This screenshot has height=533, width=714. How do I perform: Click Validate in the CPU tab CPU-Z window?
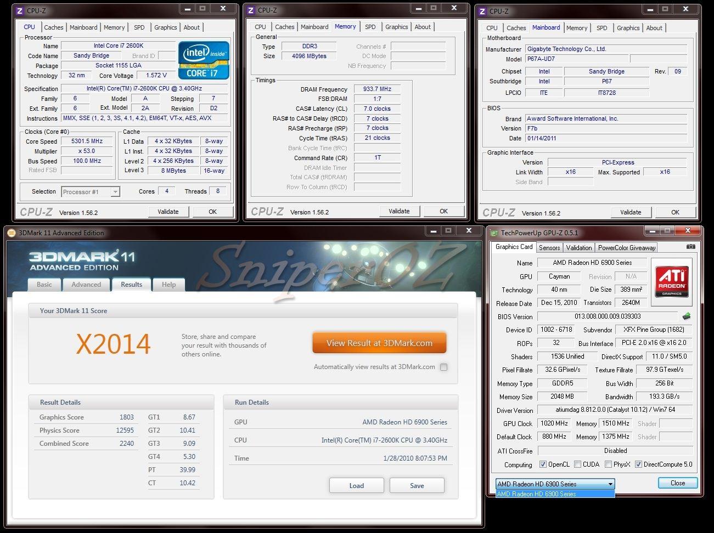pos(168,212)
